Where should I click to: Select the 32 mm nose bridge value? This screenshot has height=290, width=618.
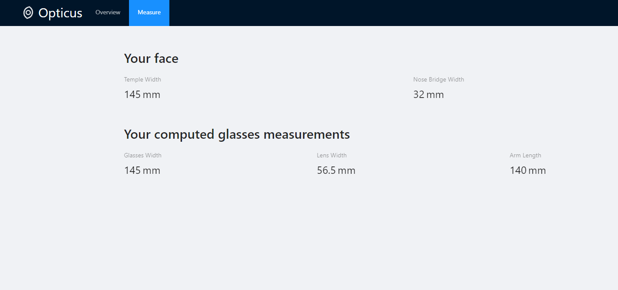point(429,94)
